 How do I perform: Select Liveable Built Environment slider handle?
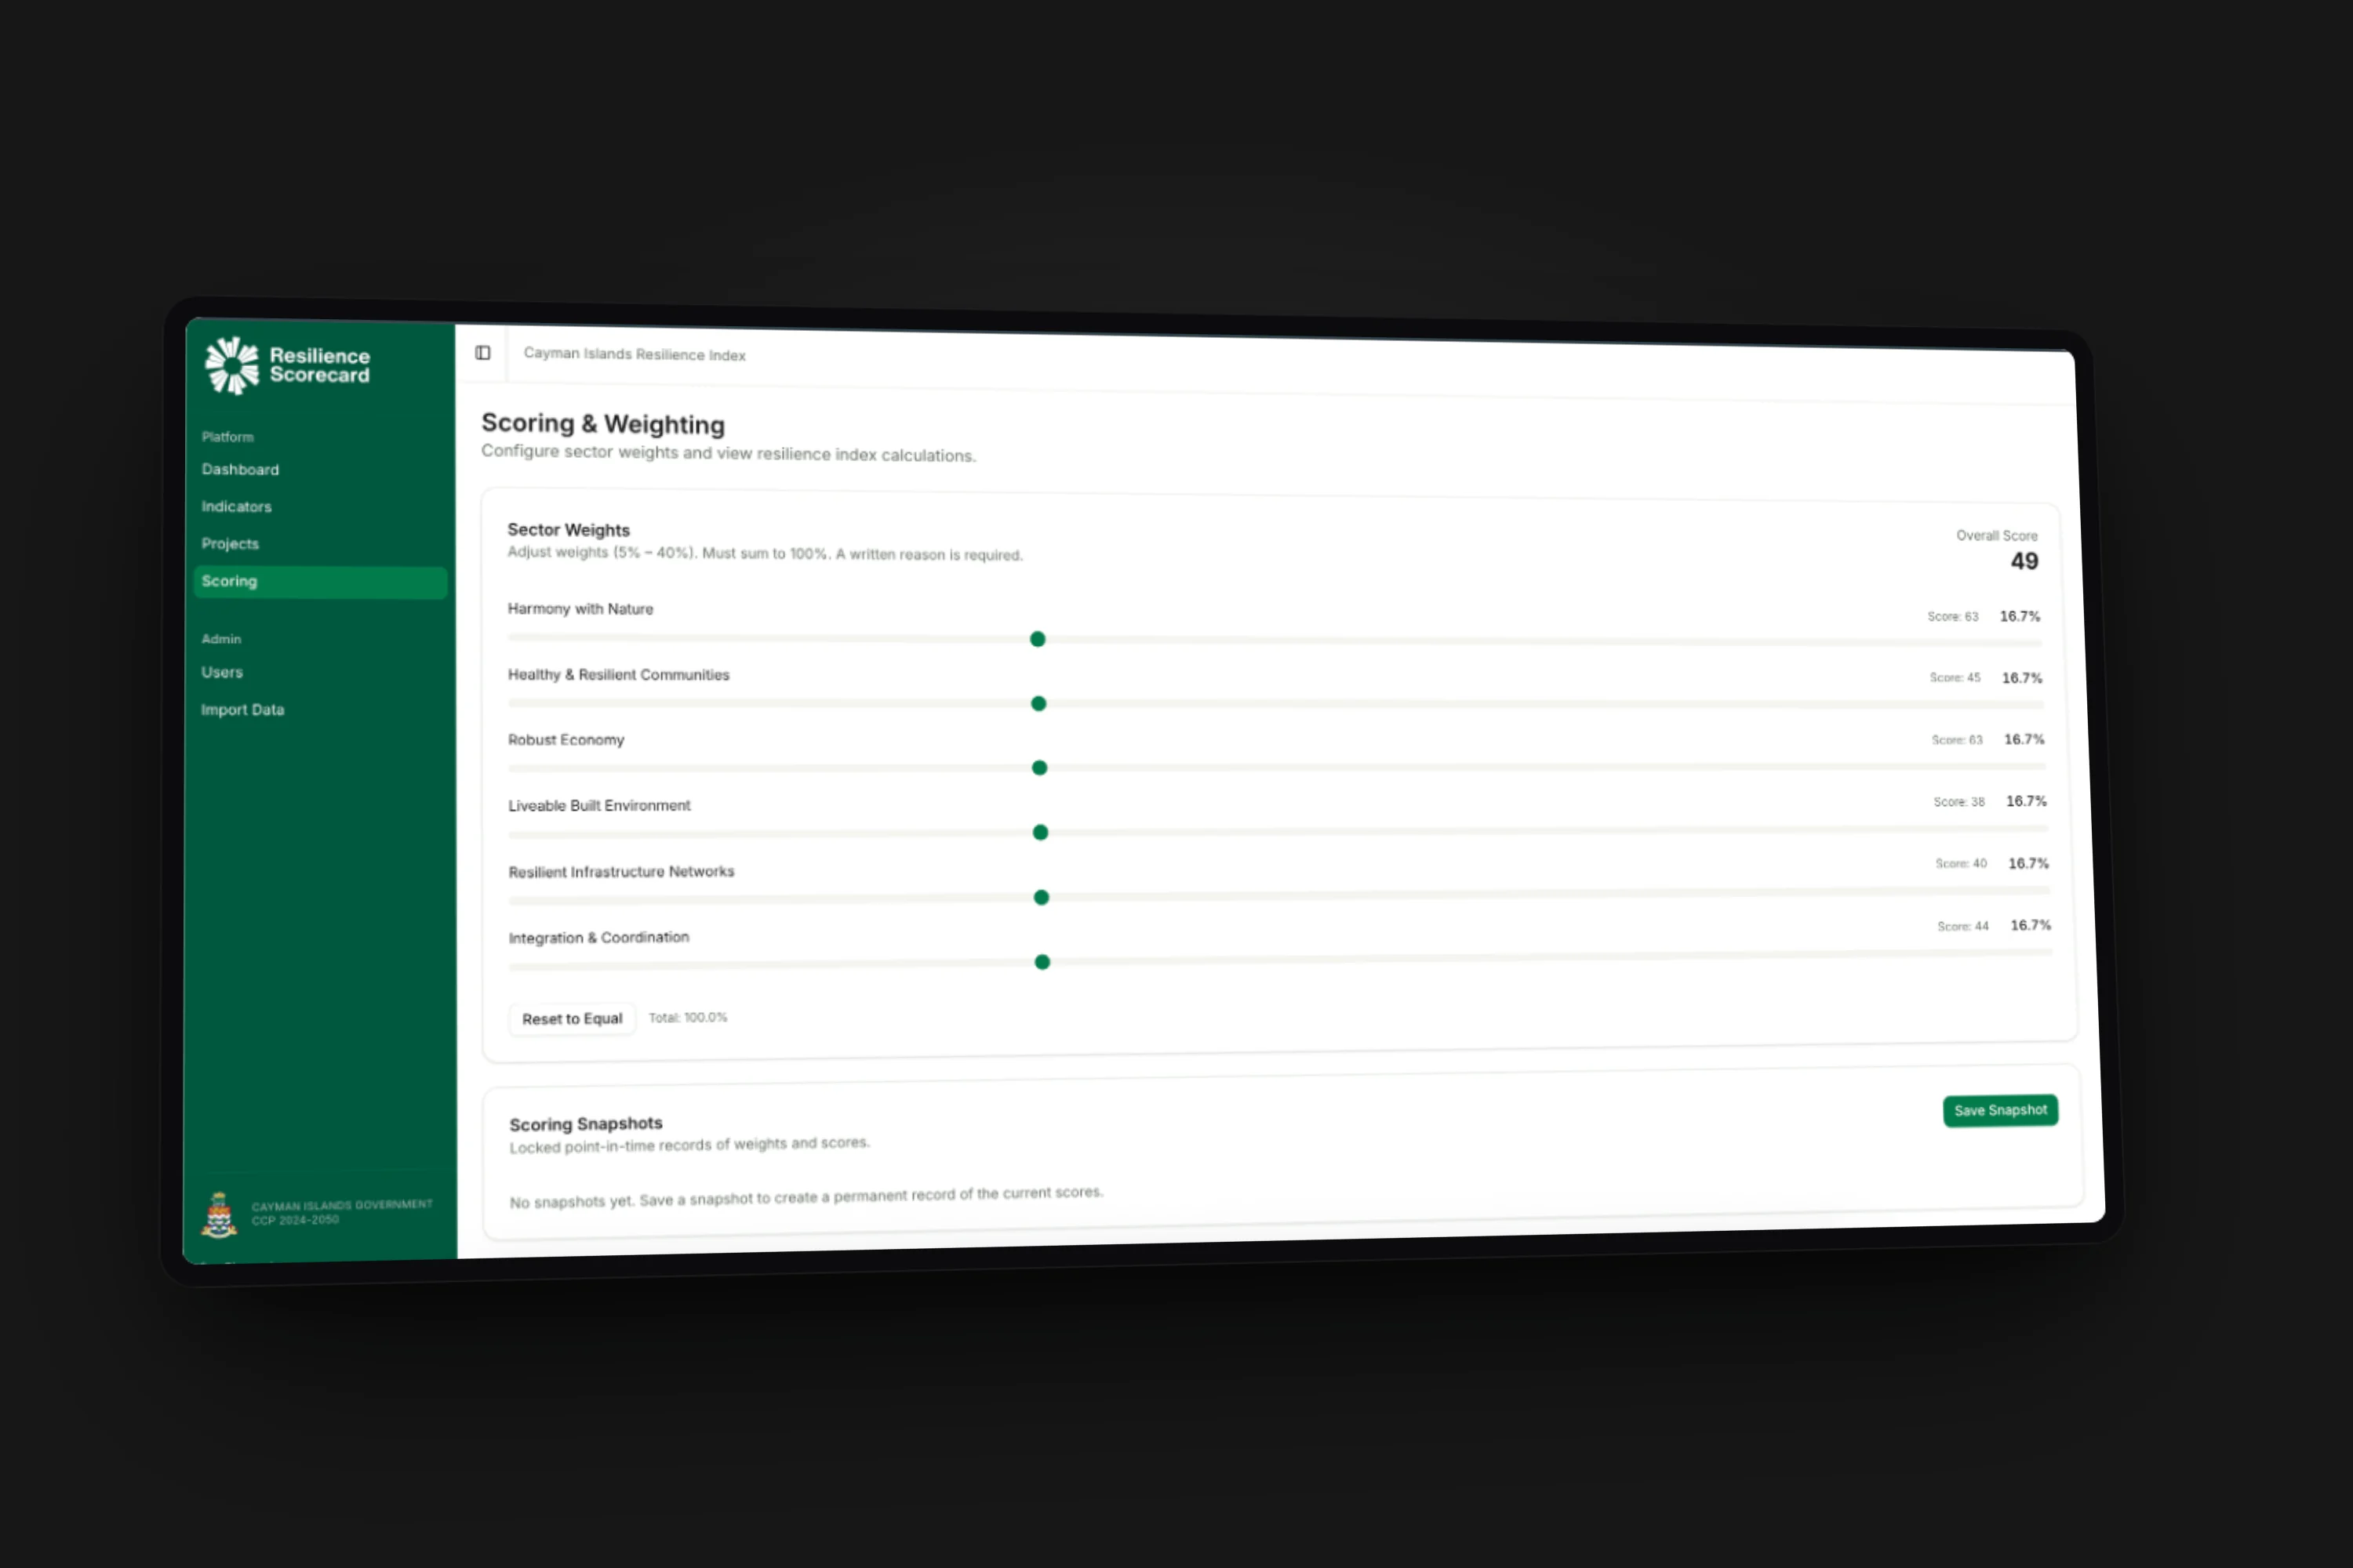pos(1041,832)
